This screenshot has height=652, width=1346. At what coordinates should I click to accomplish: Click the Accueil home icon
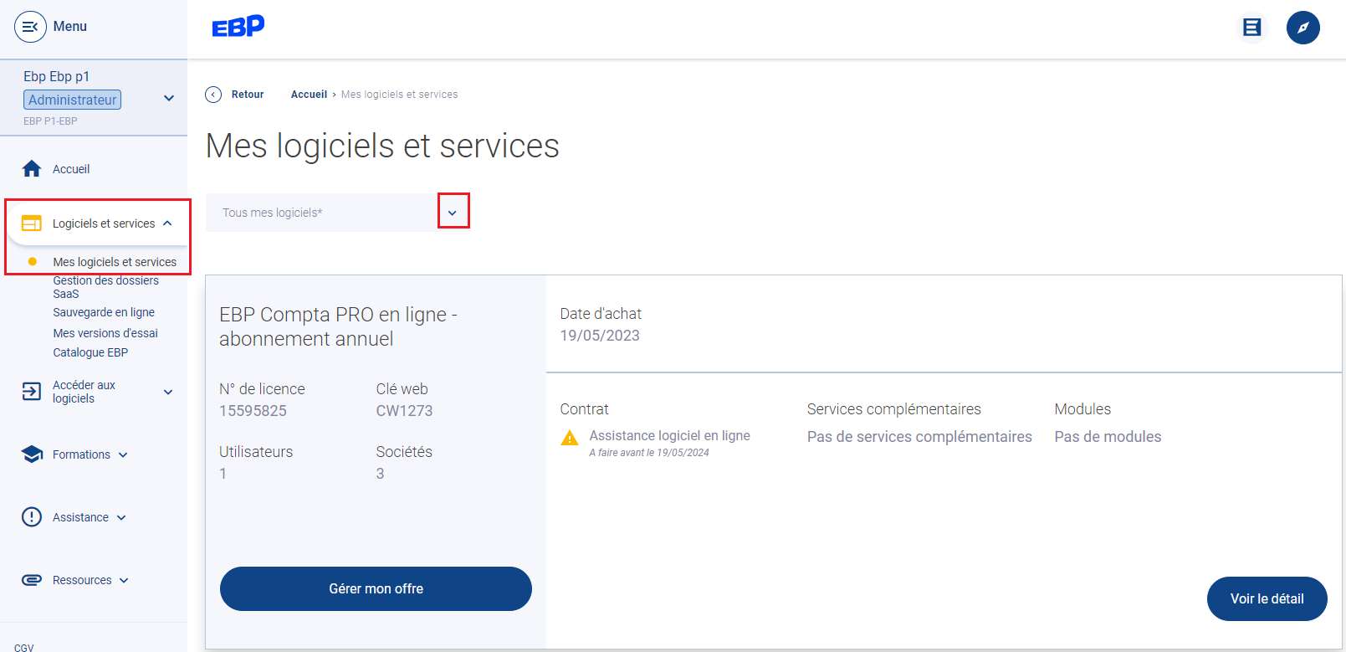[32, 169]
